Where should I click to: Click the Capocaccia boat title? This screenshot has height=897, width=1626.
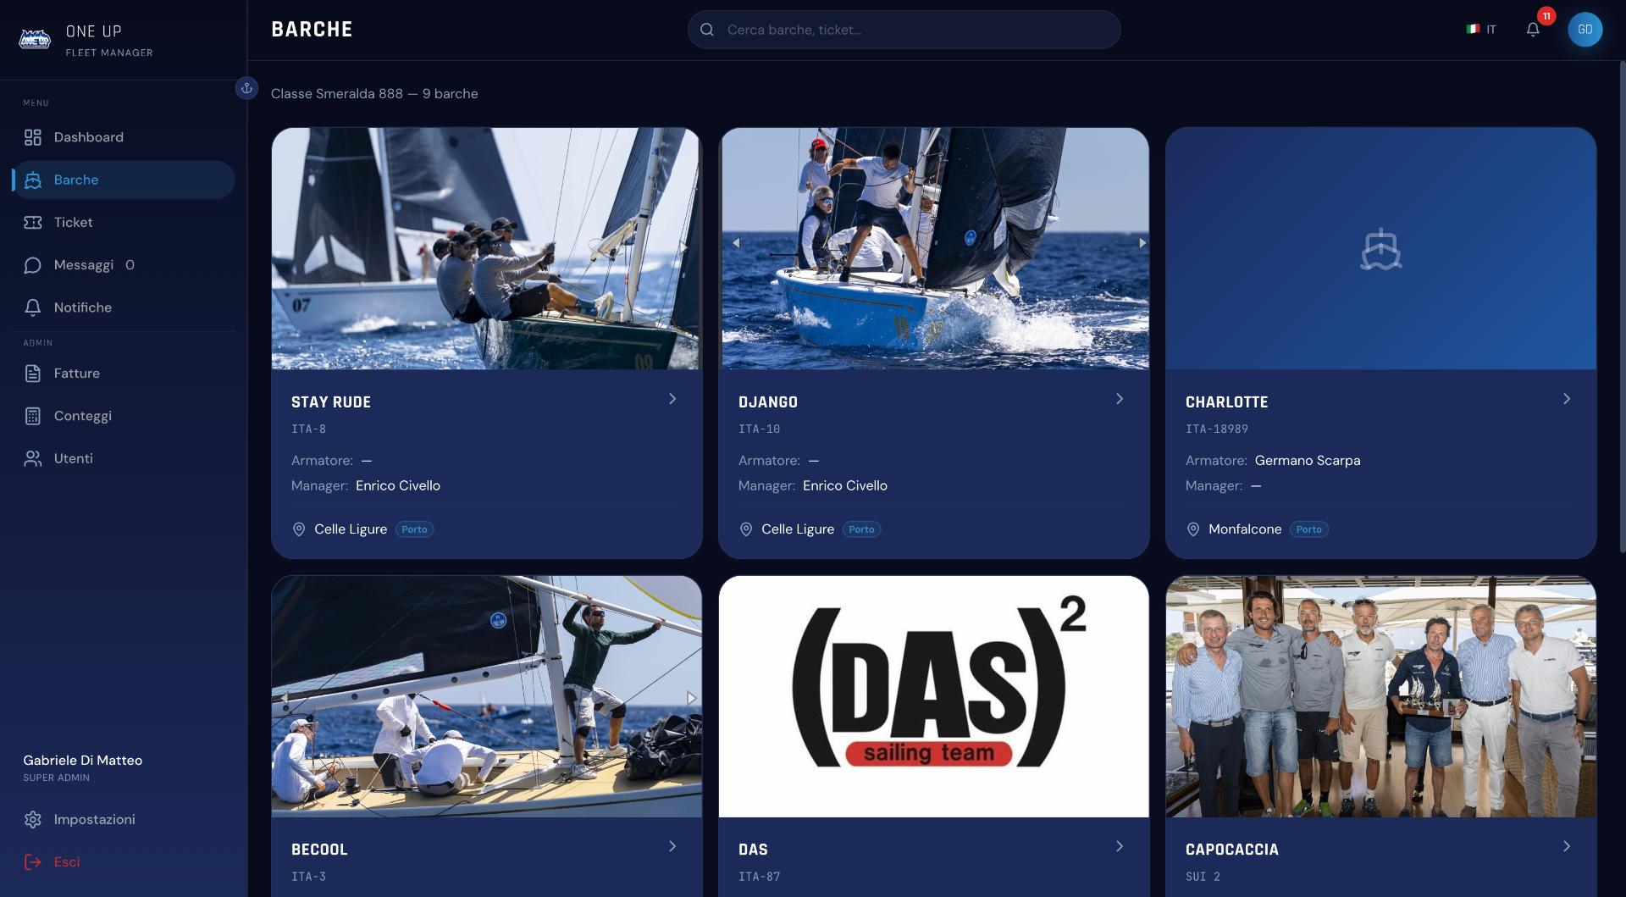coord(1232,850)
